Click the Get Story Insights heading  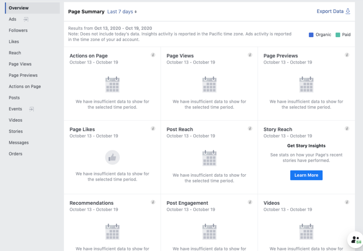306,146
